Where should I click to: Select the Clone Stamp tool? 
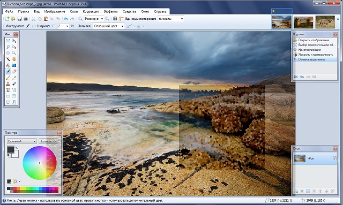pyautogui.click(x=8, y=83)
